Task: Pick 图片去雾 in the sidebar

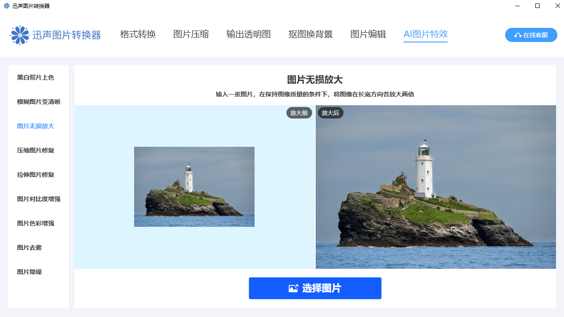Action: pos(30,248)
